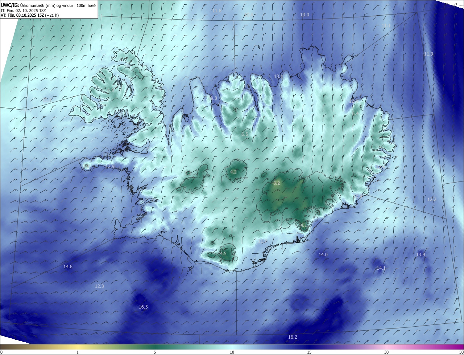Click the legend tick label 0

click(1, 352)
